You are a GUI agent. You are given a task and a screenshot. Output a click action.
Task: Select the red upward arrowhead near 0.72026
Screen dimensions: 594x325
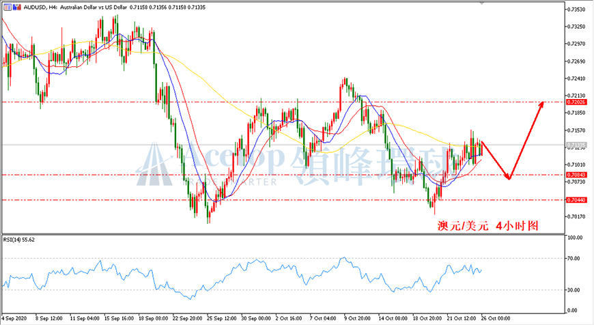(541, 105)
